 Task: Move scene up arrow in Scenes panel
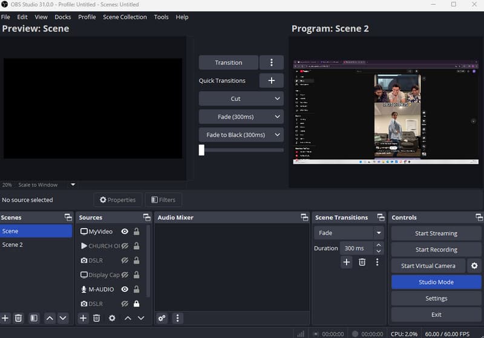[50, 318]
